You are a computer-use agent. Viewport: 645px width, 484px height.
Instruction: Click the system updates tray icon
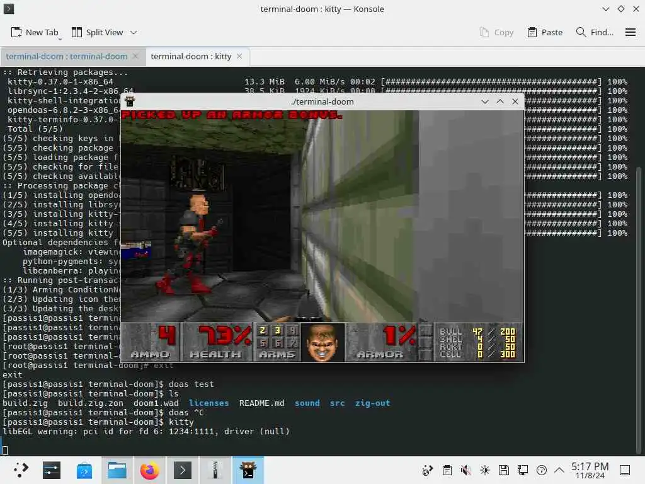point(428,470)
